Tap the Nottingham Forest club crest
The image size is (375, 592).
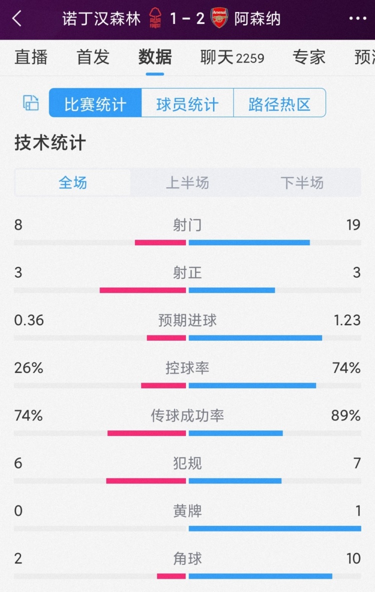155,19
